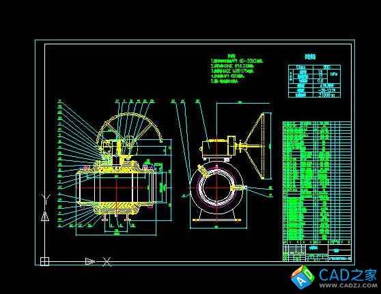Viewport: 381px width, 294px height.
Task: Click the UCS Y-axis arrowhead
Action: 45,216
